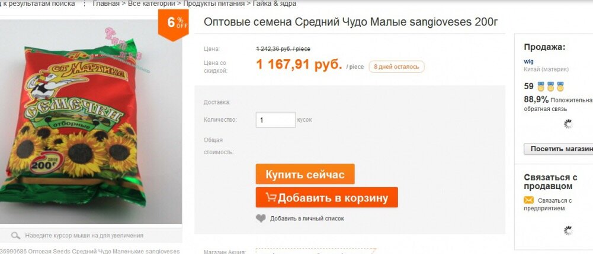Click the magnifier zoom icon below image
Screen dimensions: 593x254
pos(15,236)
